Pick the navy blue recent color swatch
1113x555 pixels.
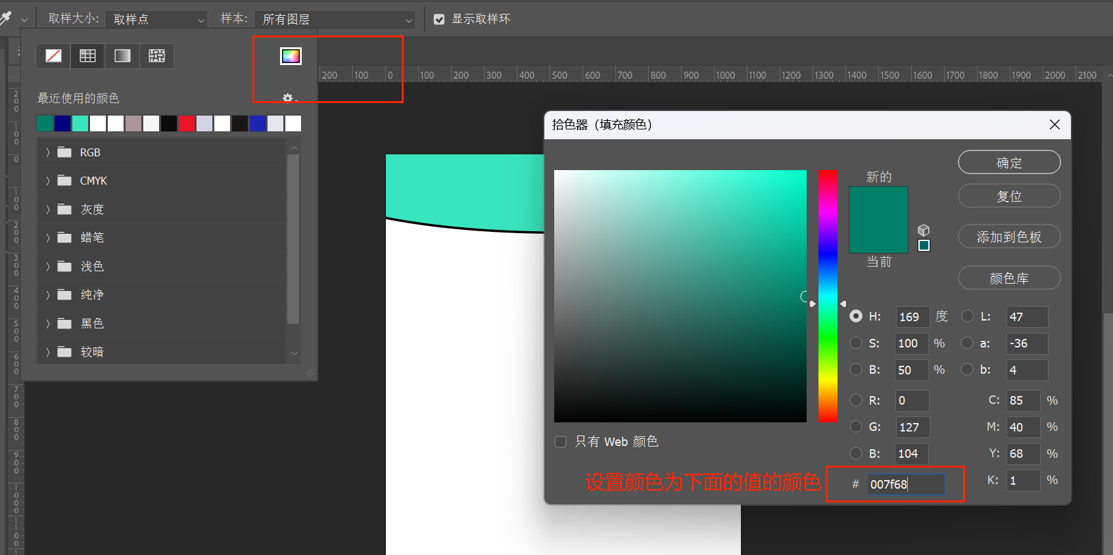(62, 123)
